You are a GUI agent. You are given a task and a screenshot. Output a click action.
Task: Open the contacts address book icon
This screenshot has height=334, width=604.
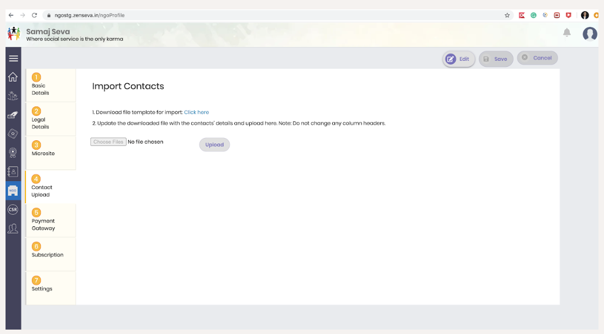[x=13, y=172]
